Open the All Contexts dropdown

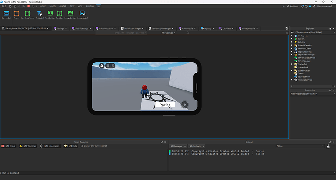tap(197, 146)
